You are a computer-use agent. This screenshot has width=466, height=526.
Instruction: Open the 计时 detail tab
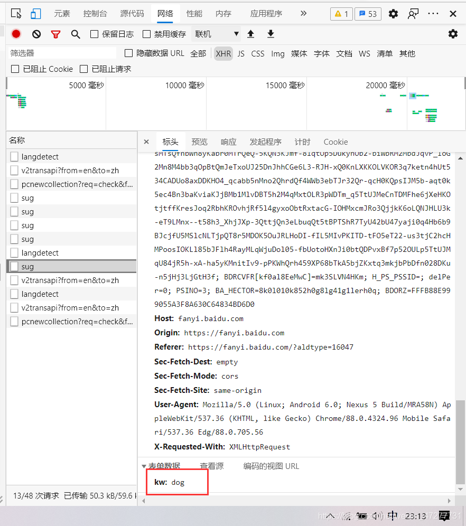pyautogui.click(x=302, y=142)
